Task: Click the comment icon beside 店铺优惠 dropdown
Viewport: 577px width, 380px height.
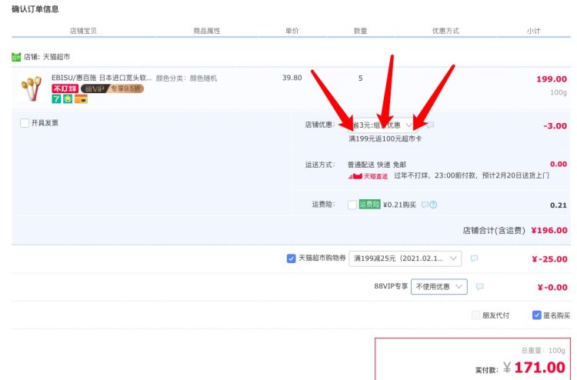Action: 430,125
